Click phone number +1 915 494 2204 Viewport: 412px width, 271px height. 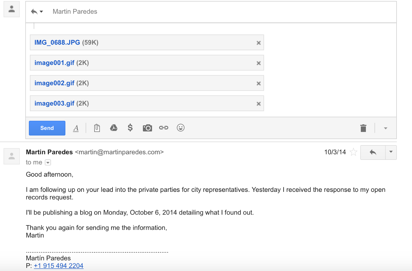coord(58,266)
